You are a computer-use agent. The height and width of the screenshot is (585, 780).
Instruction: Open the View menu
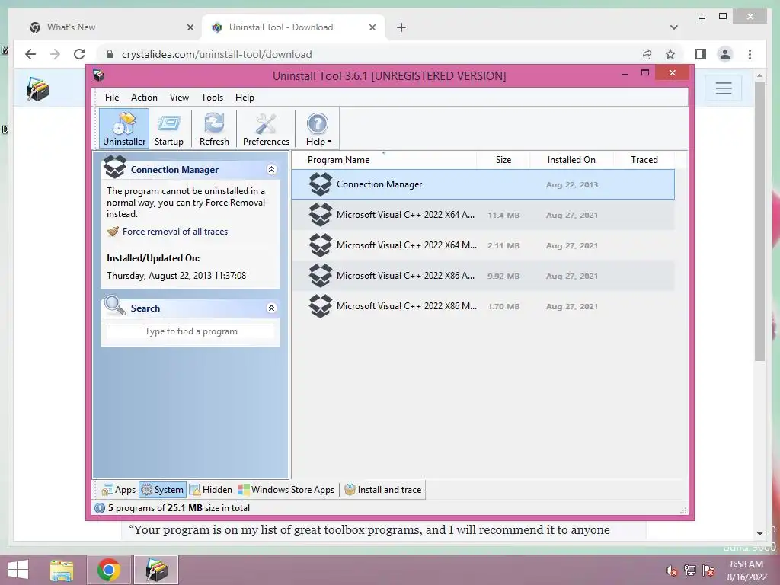[x=179, y=97]
